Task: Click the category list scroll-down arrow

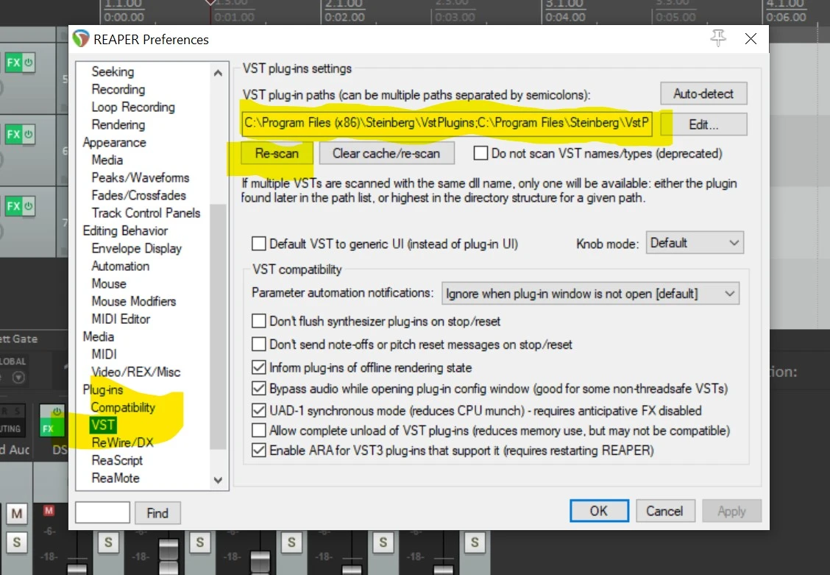Action: click(218, 480)
